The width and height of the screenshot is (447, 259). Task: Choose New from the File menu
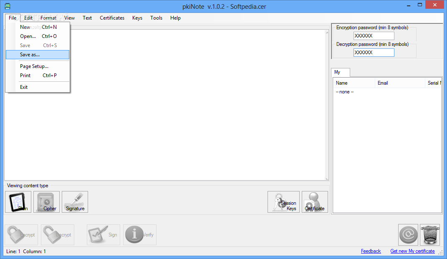[x=38, y=27]
